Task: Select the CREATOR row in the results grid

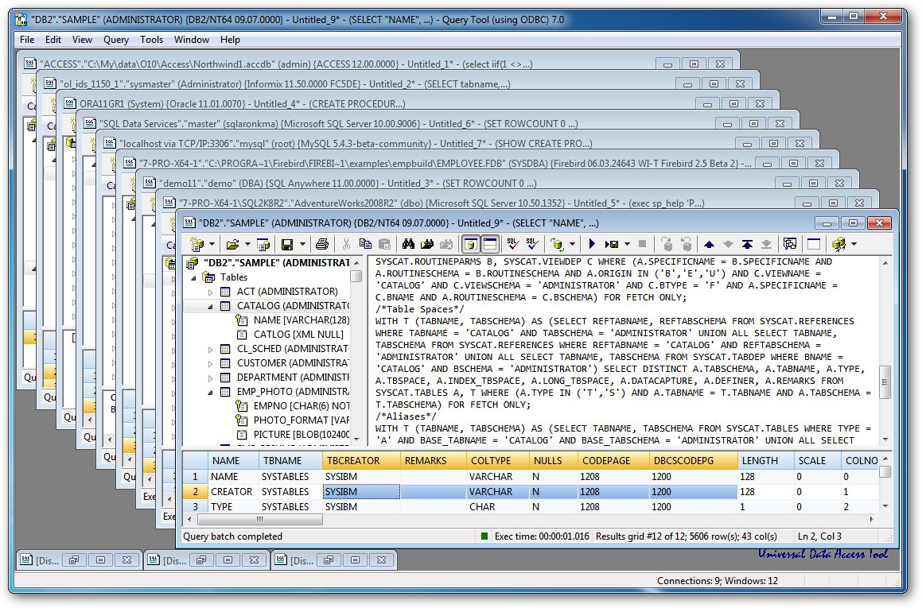Action: pos(231,491)
